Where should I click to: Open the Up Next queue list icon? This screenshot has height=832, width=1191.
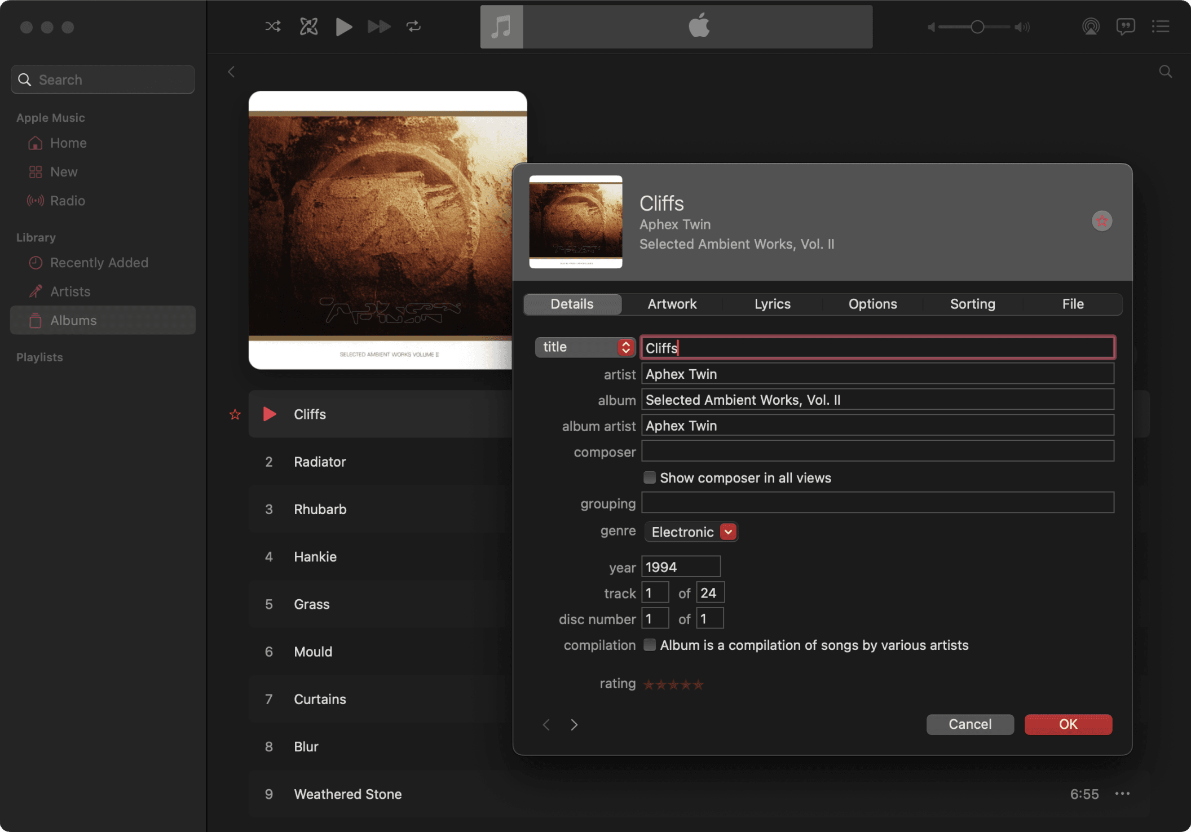pyautogui.click(x=1160, y=26)
